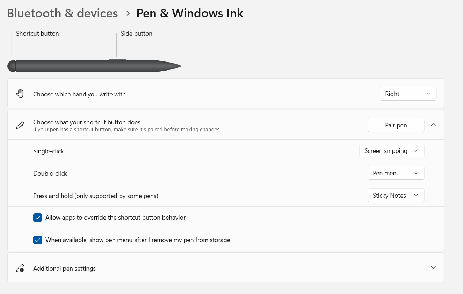463x294 pixels.
Task: Click the hand icon beside handedness setting
Action: click(x=20, y=93)
